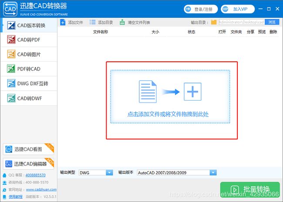Open the www.cadzhuan.com website link
This screenshot has width=283, height=202.
click(41, 189)
